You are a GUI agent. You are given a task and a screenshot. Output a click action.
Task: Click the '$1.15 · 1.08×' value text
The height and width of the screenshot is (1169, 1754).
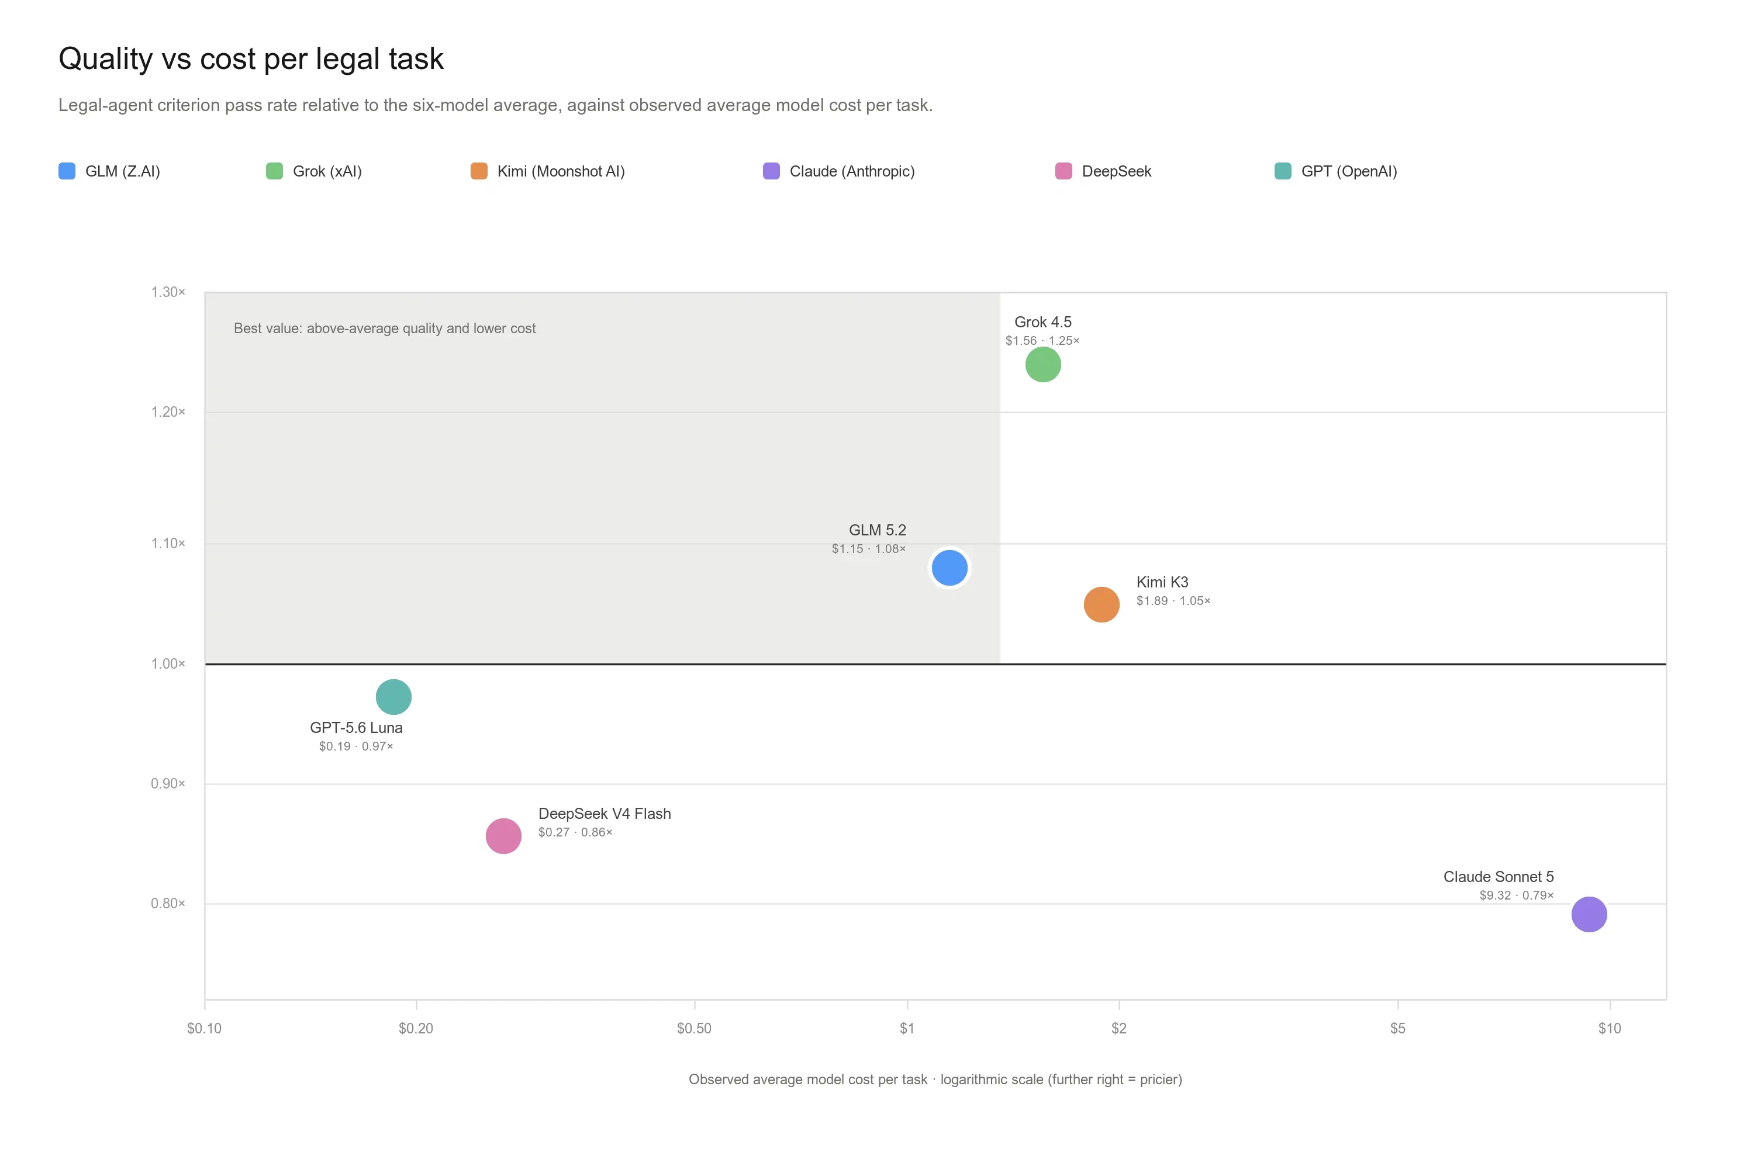(869, 549)
